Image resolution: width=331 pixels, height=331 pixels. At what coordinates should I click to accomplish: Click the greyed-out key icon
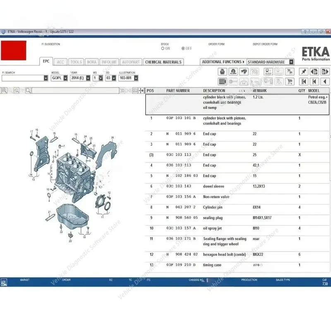pyautogui.click(x=233, y=82)
